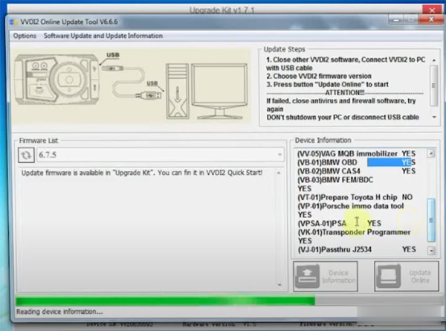Select the (VB-02)BMW CAS4 line
The image size is (446, 331).
coord(356,171)
